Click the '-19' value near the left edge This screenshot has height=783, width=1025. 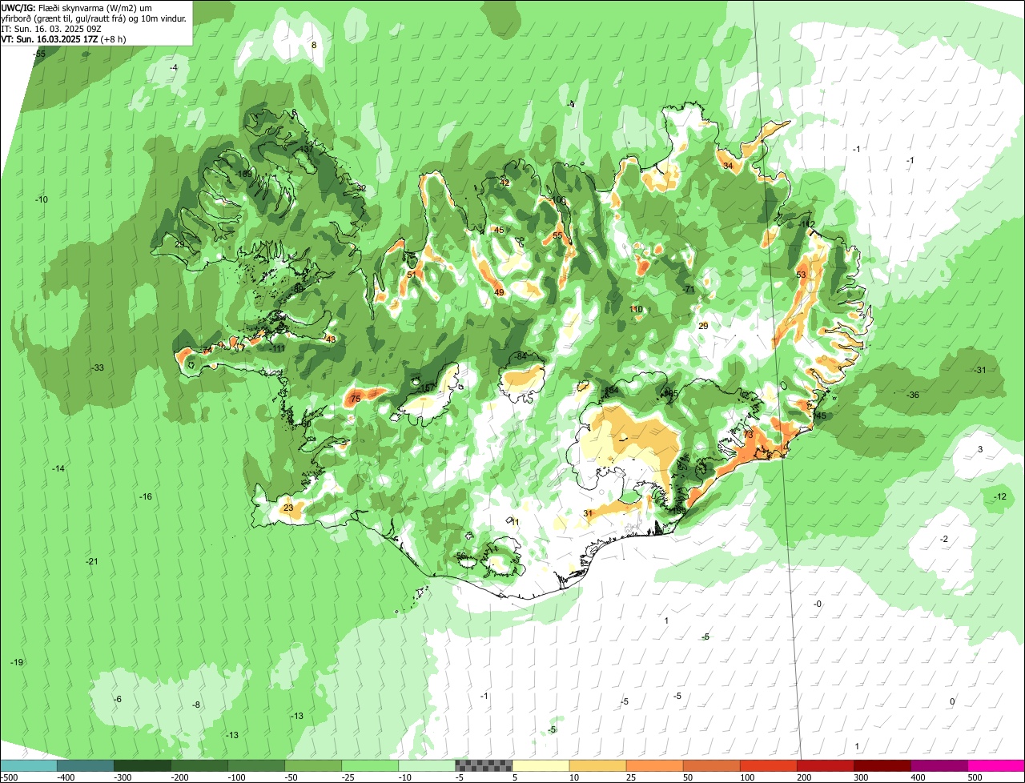click(x=17, y=662)
